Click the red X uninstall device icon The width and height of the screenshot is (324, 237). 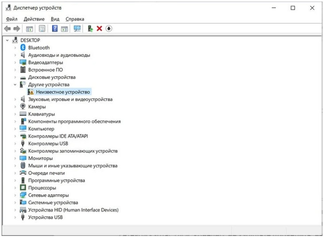99,29
